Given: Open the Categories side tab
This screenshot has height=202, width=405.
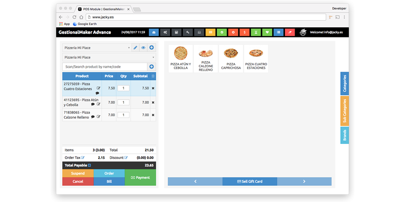Looking at the screenshot, I should [x=345, y=83].
